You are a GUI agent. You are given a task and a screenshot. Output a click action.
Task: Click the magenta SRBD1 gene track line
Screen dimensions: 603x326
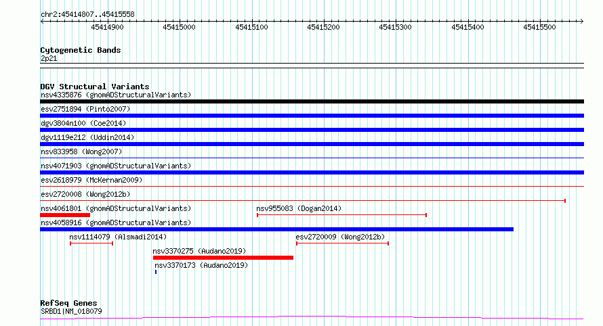[312, 318]
